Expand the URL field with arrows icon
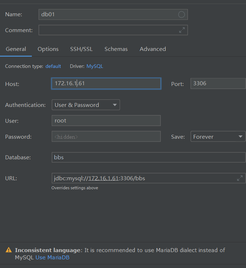 tap(240, 178)
